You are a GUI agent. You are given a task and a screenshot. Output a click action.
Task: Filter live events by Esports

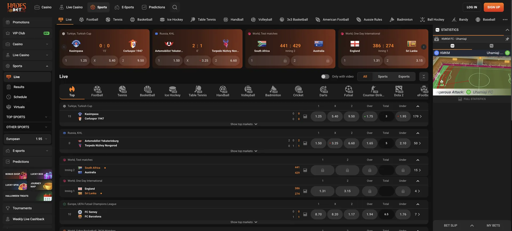click(x=404, y=77)
